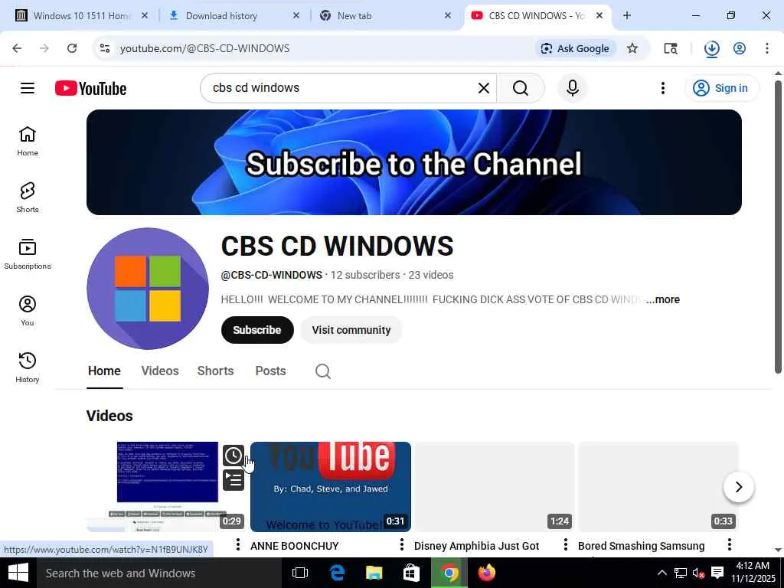Expand channel description with ...more
This screenshot has height=588, width=784.
[662, 299]
